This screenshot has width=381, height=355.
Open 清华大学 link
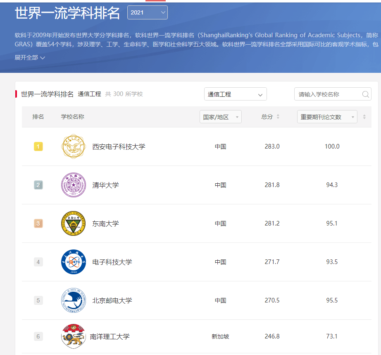pyautogui.click(x=105, y=185)
